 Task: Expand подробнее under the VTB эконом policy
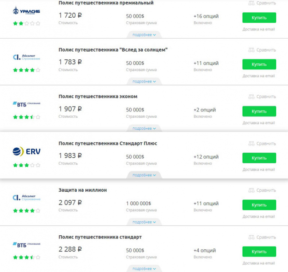tap(144, 128)
